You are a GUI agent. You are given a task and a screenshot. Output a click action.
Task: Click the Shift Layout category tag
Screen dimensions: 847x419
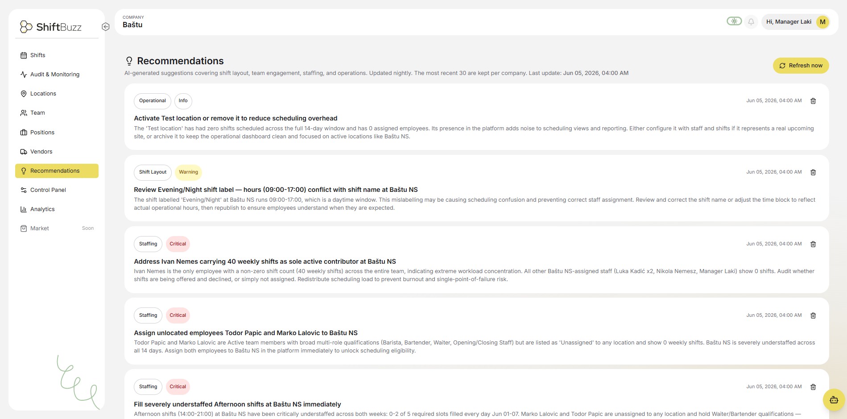(x=153, y=172)
